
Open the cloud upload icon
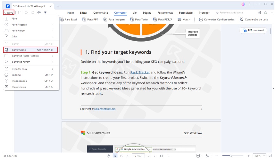[265, 13]
